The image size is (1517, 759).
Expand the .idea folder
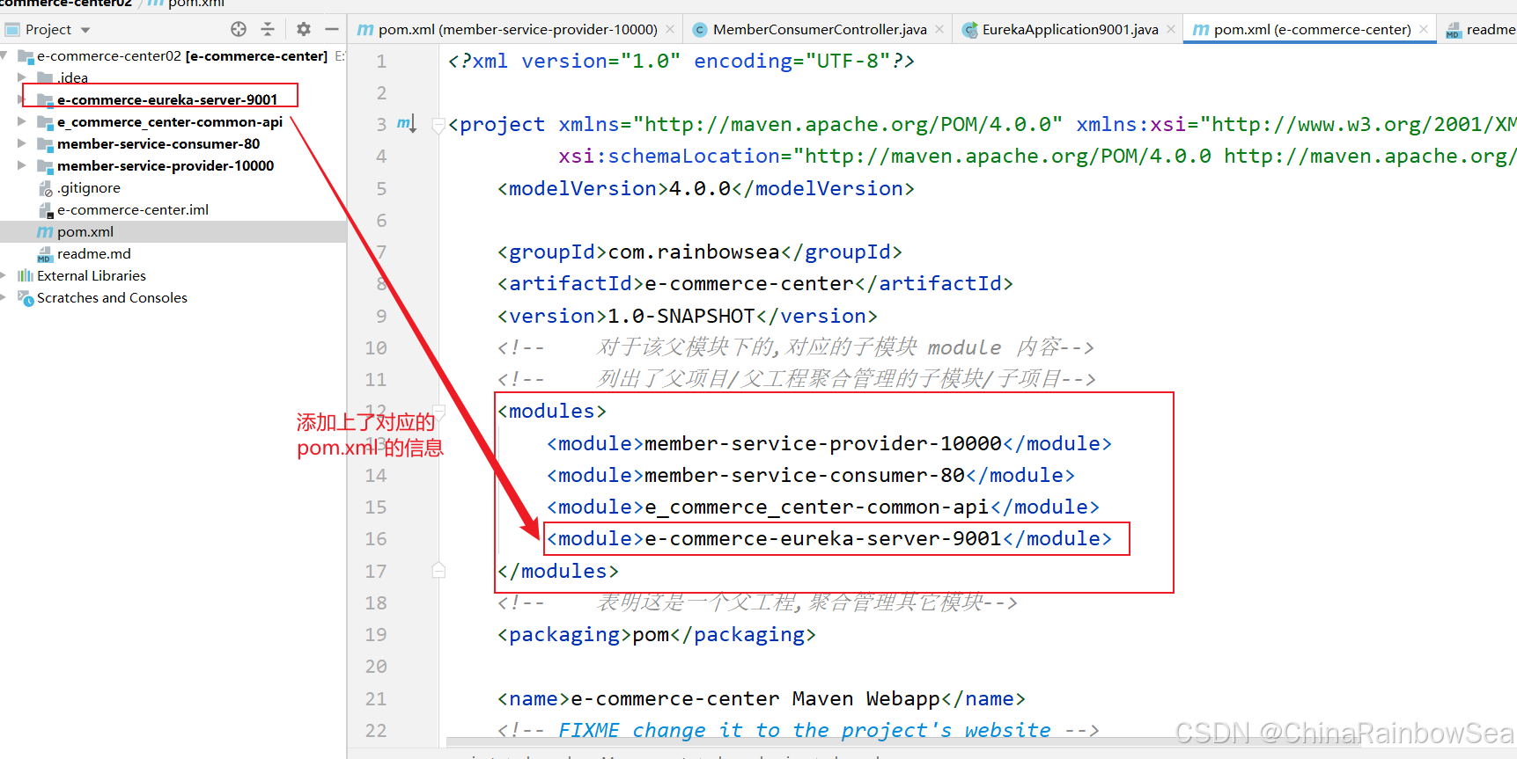click(x=22, y=77)
